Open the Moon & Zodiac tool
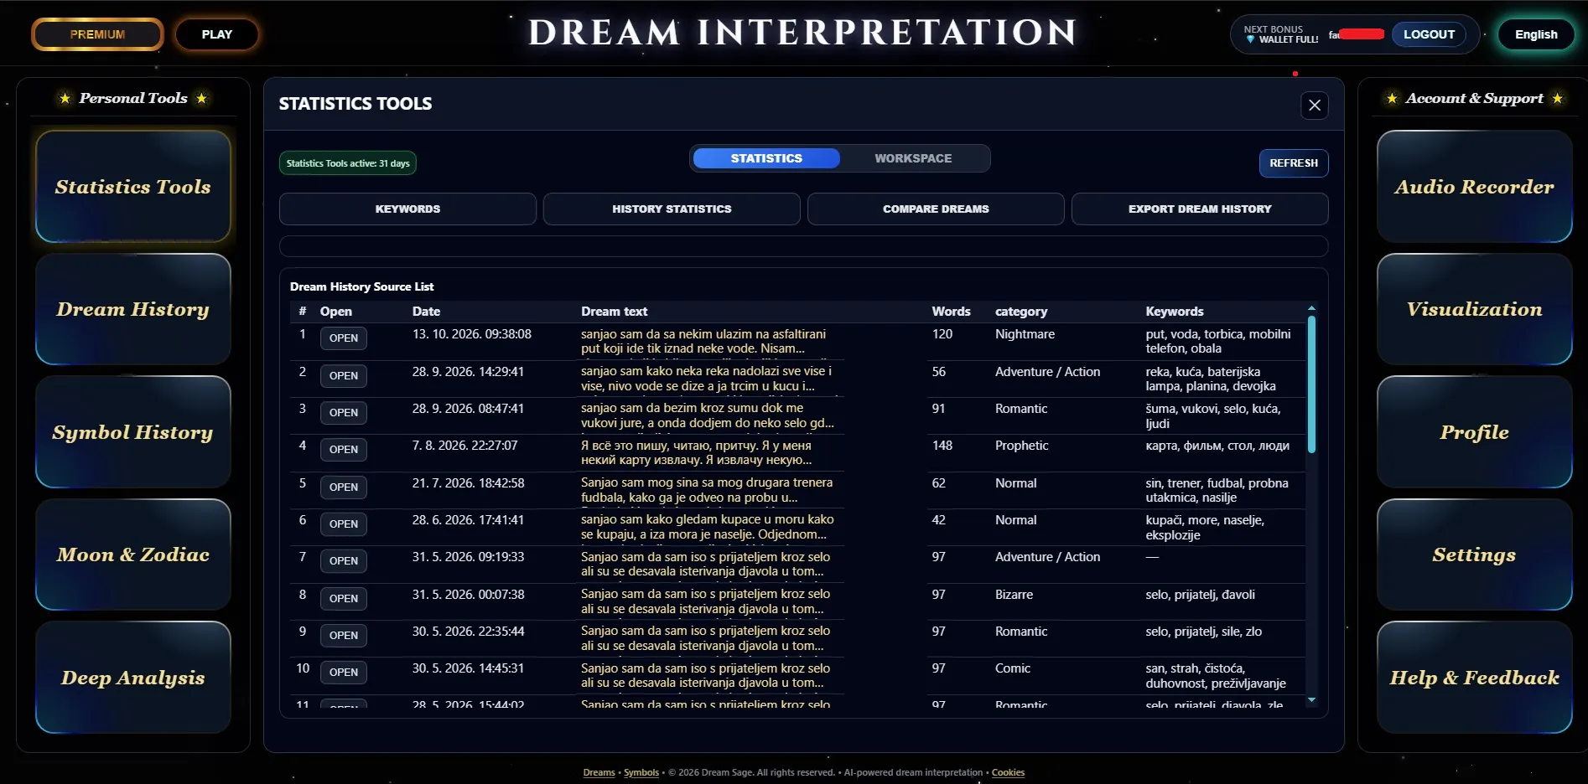 (133, 554)
